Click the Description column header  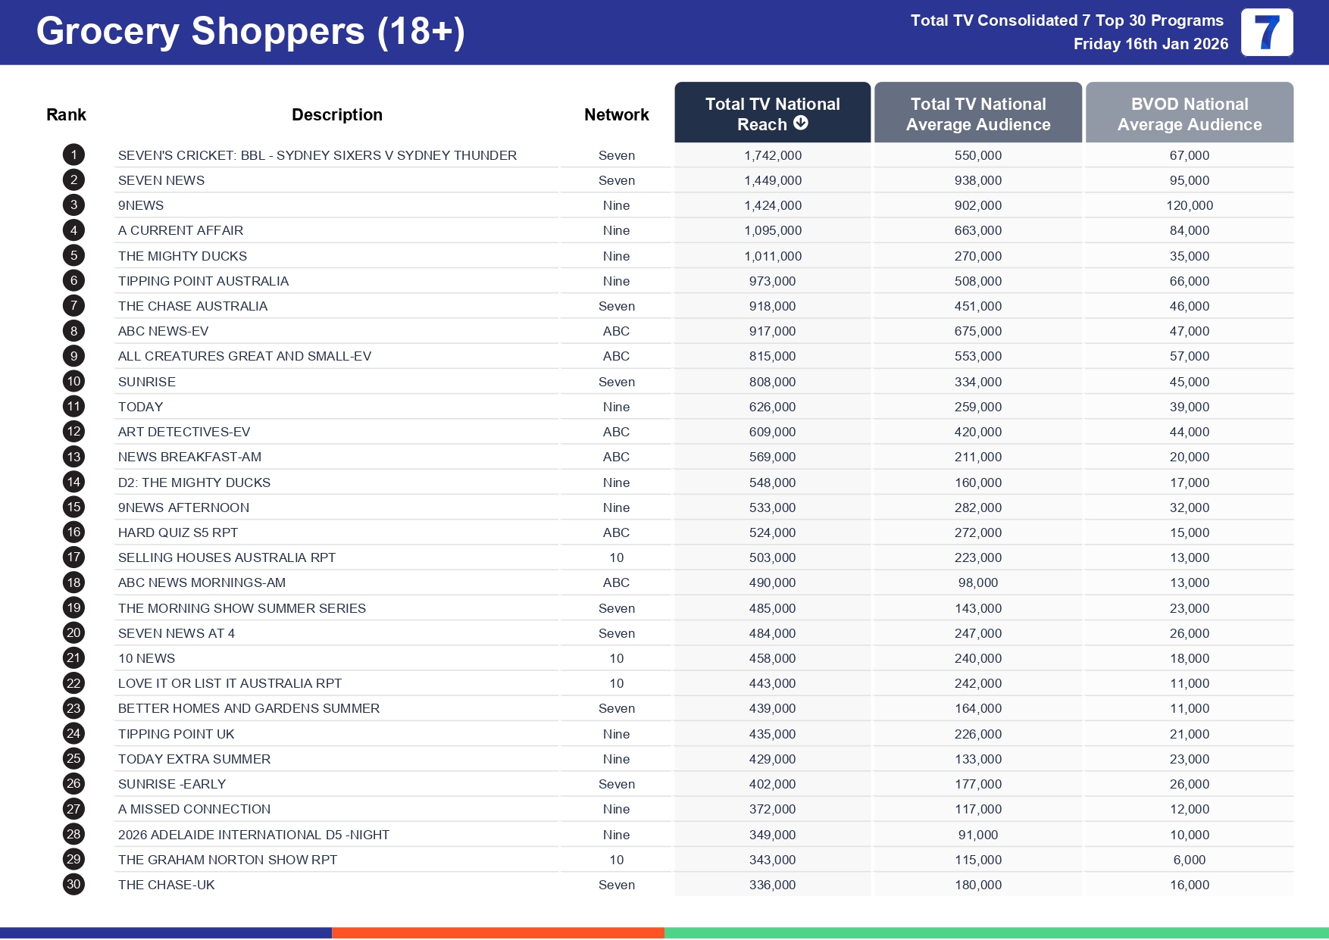(336, 114)
